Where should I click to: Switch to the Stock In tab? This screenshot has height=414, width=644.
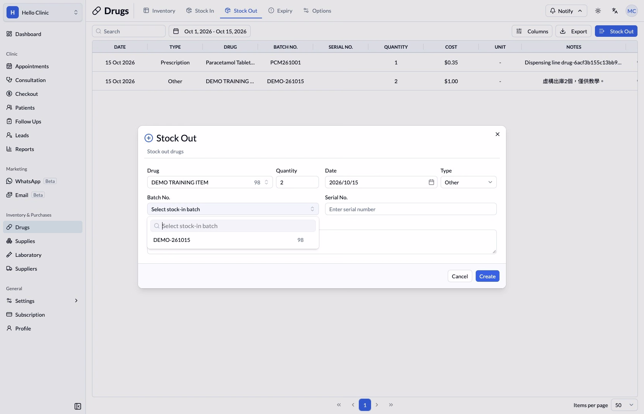(x=200, y=11)
